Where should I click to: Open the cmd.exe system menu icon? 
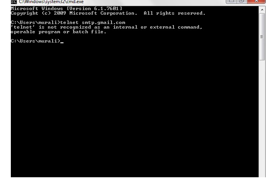pyautogui.click(x=14, y=2)
